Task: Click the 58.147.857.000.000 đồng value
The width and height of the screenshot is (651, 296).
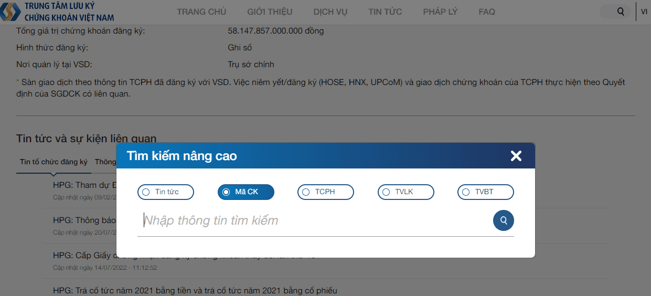Action: click(x=276, y=31)
